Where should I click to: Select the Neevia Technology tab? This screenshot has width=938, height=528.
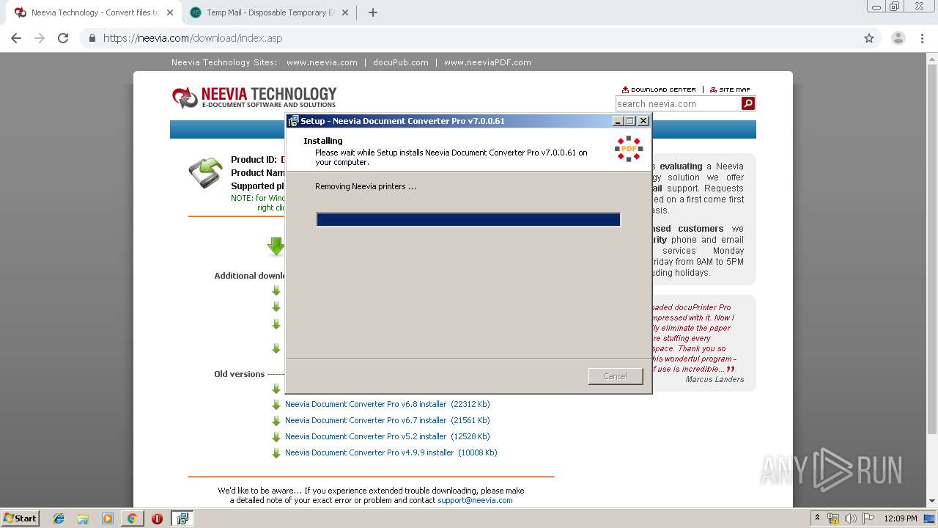click(94, 12)
